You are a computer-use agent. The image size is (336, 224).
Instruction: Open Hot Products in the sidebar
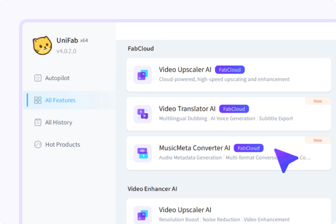(x=69, y=144)
